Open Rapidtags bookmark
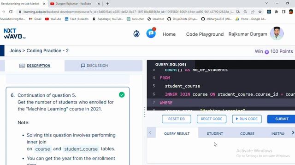 pyautogui.click(x=107, y=19)
